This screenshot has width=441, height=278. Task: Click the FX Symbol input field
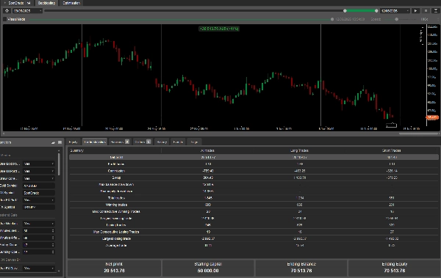38,207
